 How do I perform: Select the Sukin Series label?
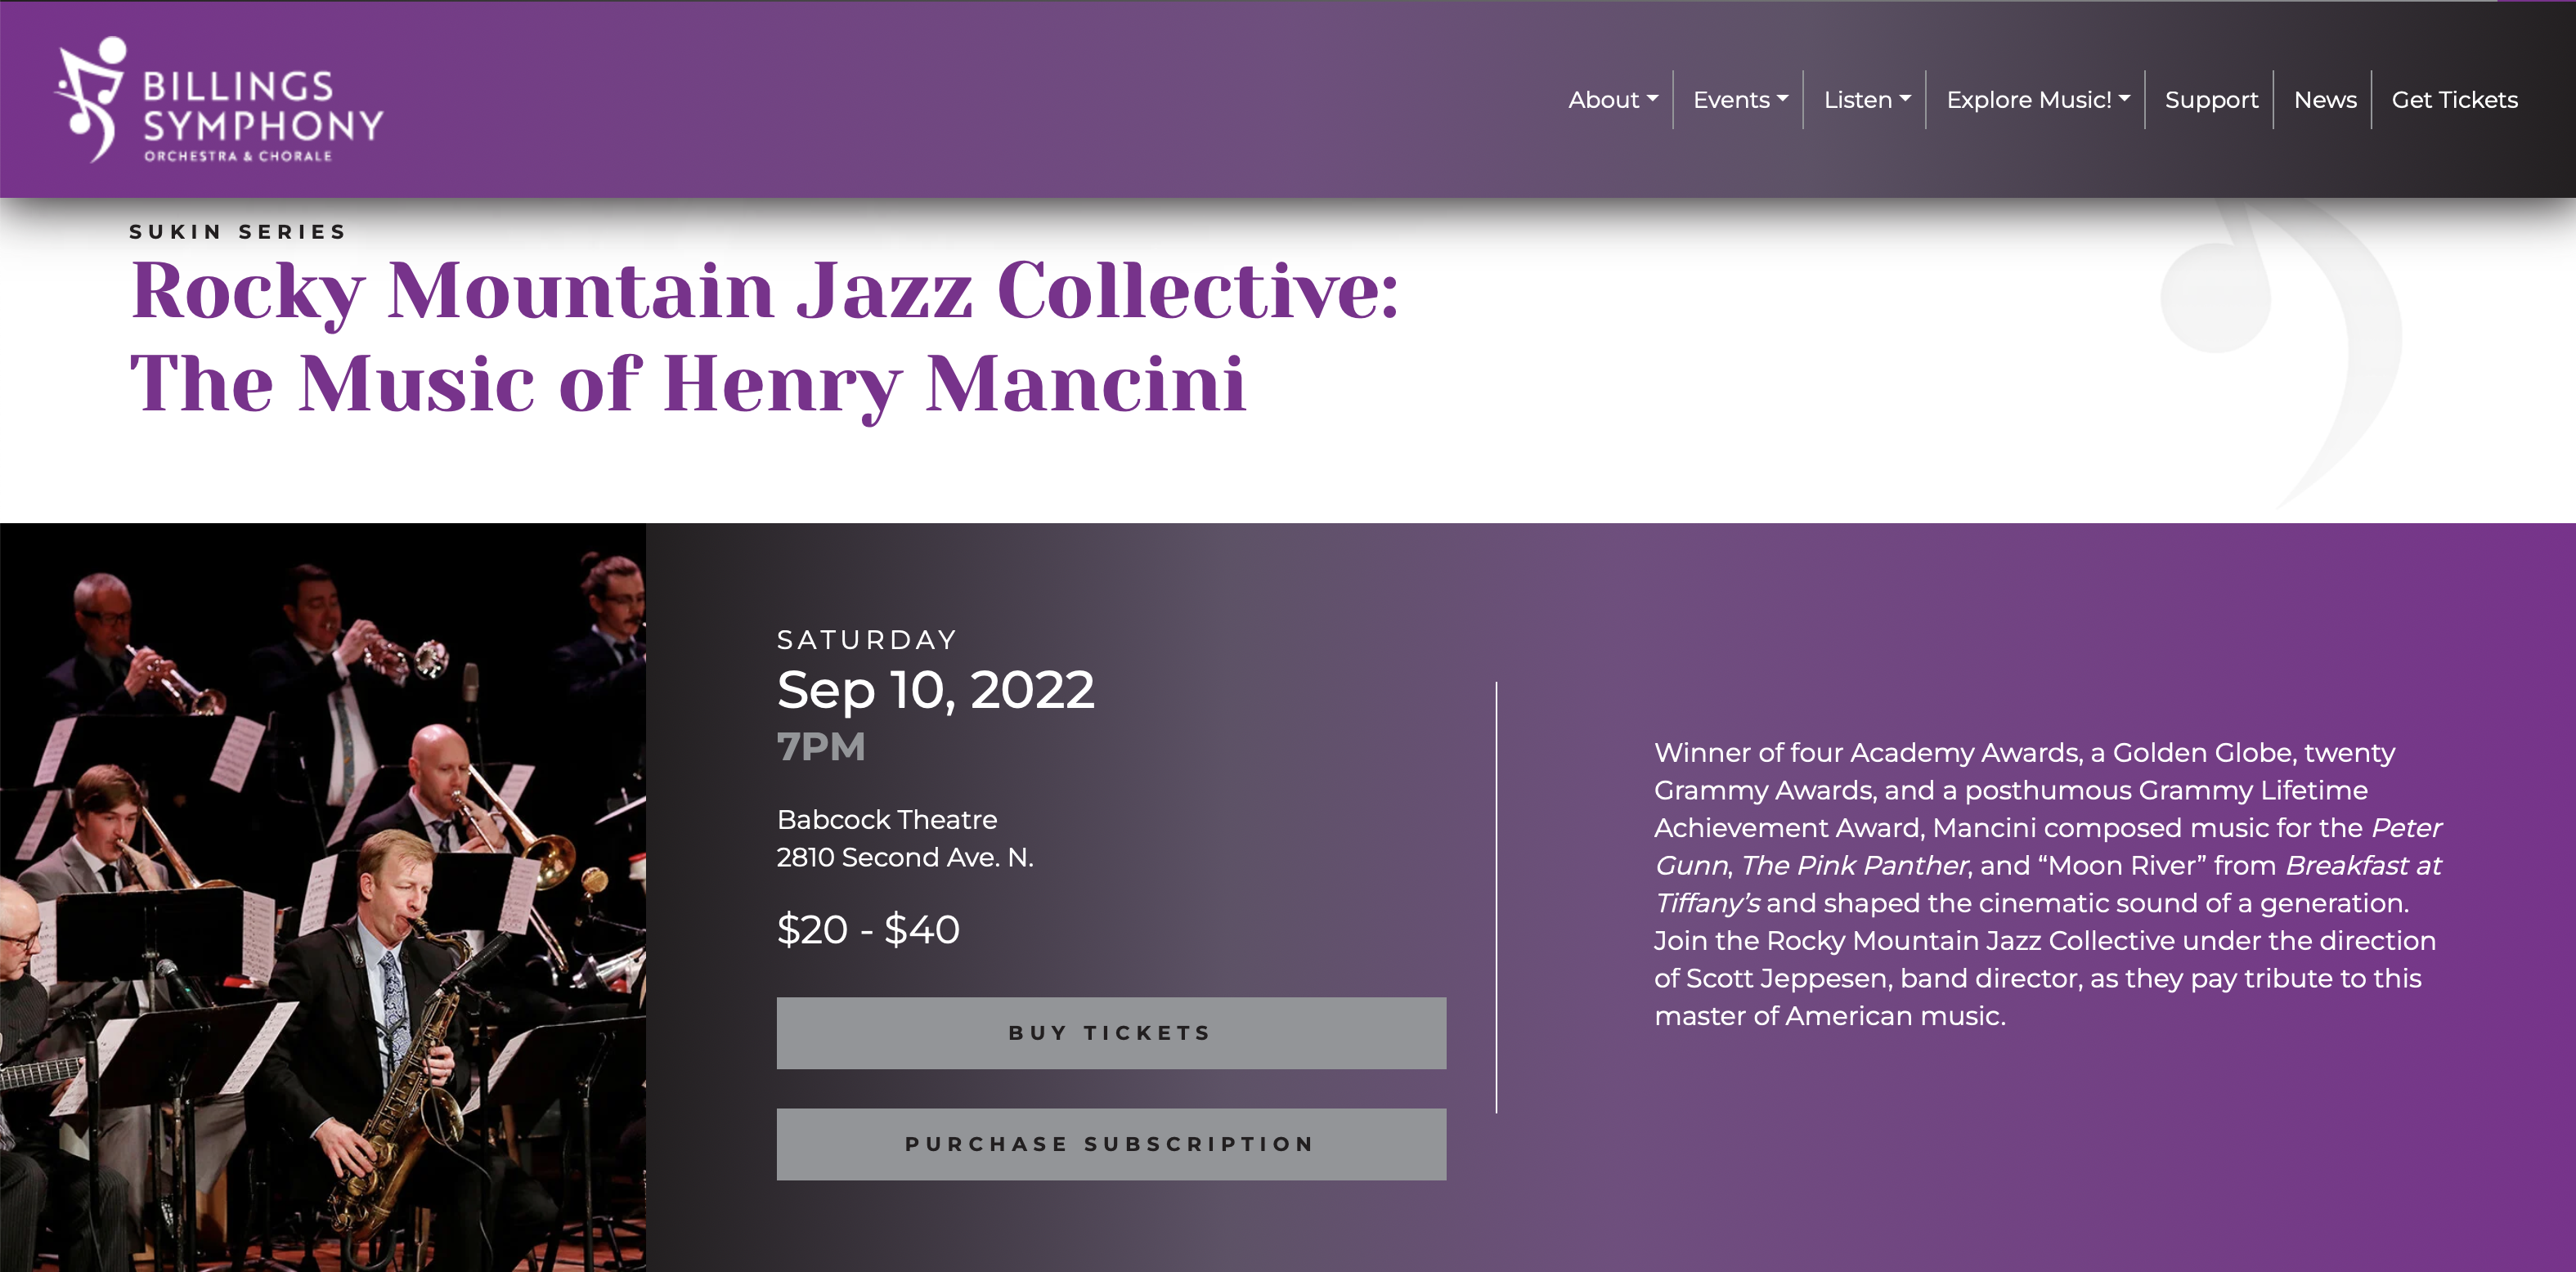[237, 231]
